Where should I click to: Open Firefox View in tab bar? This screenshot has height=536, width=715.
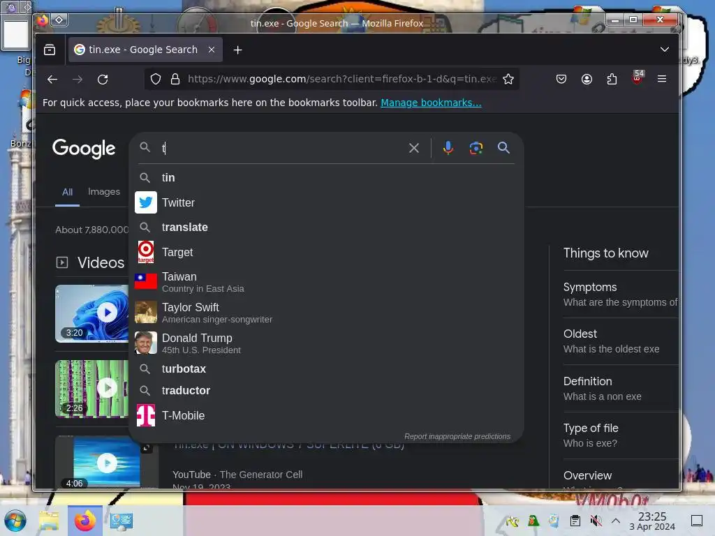(50, 50)
